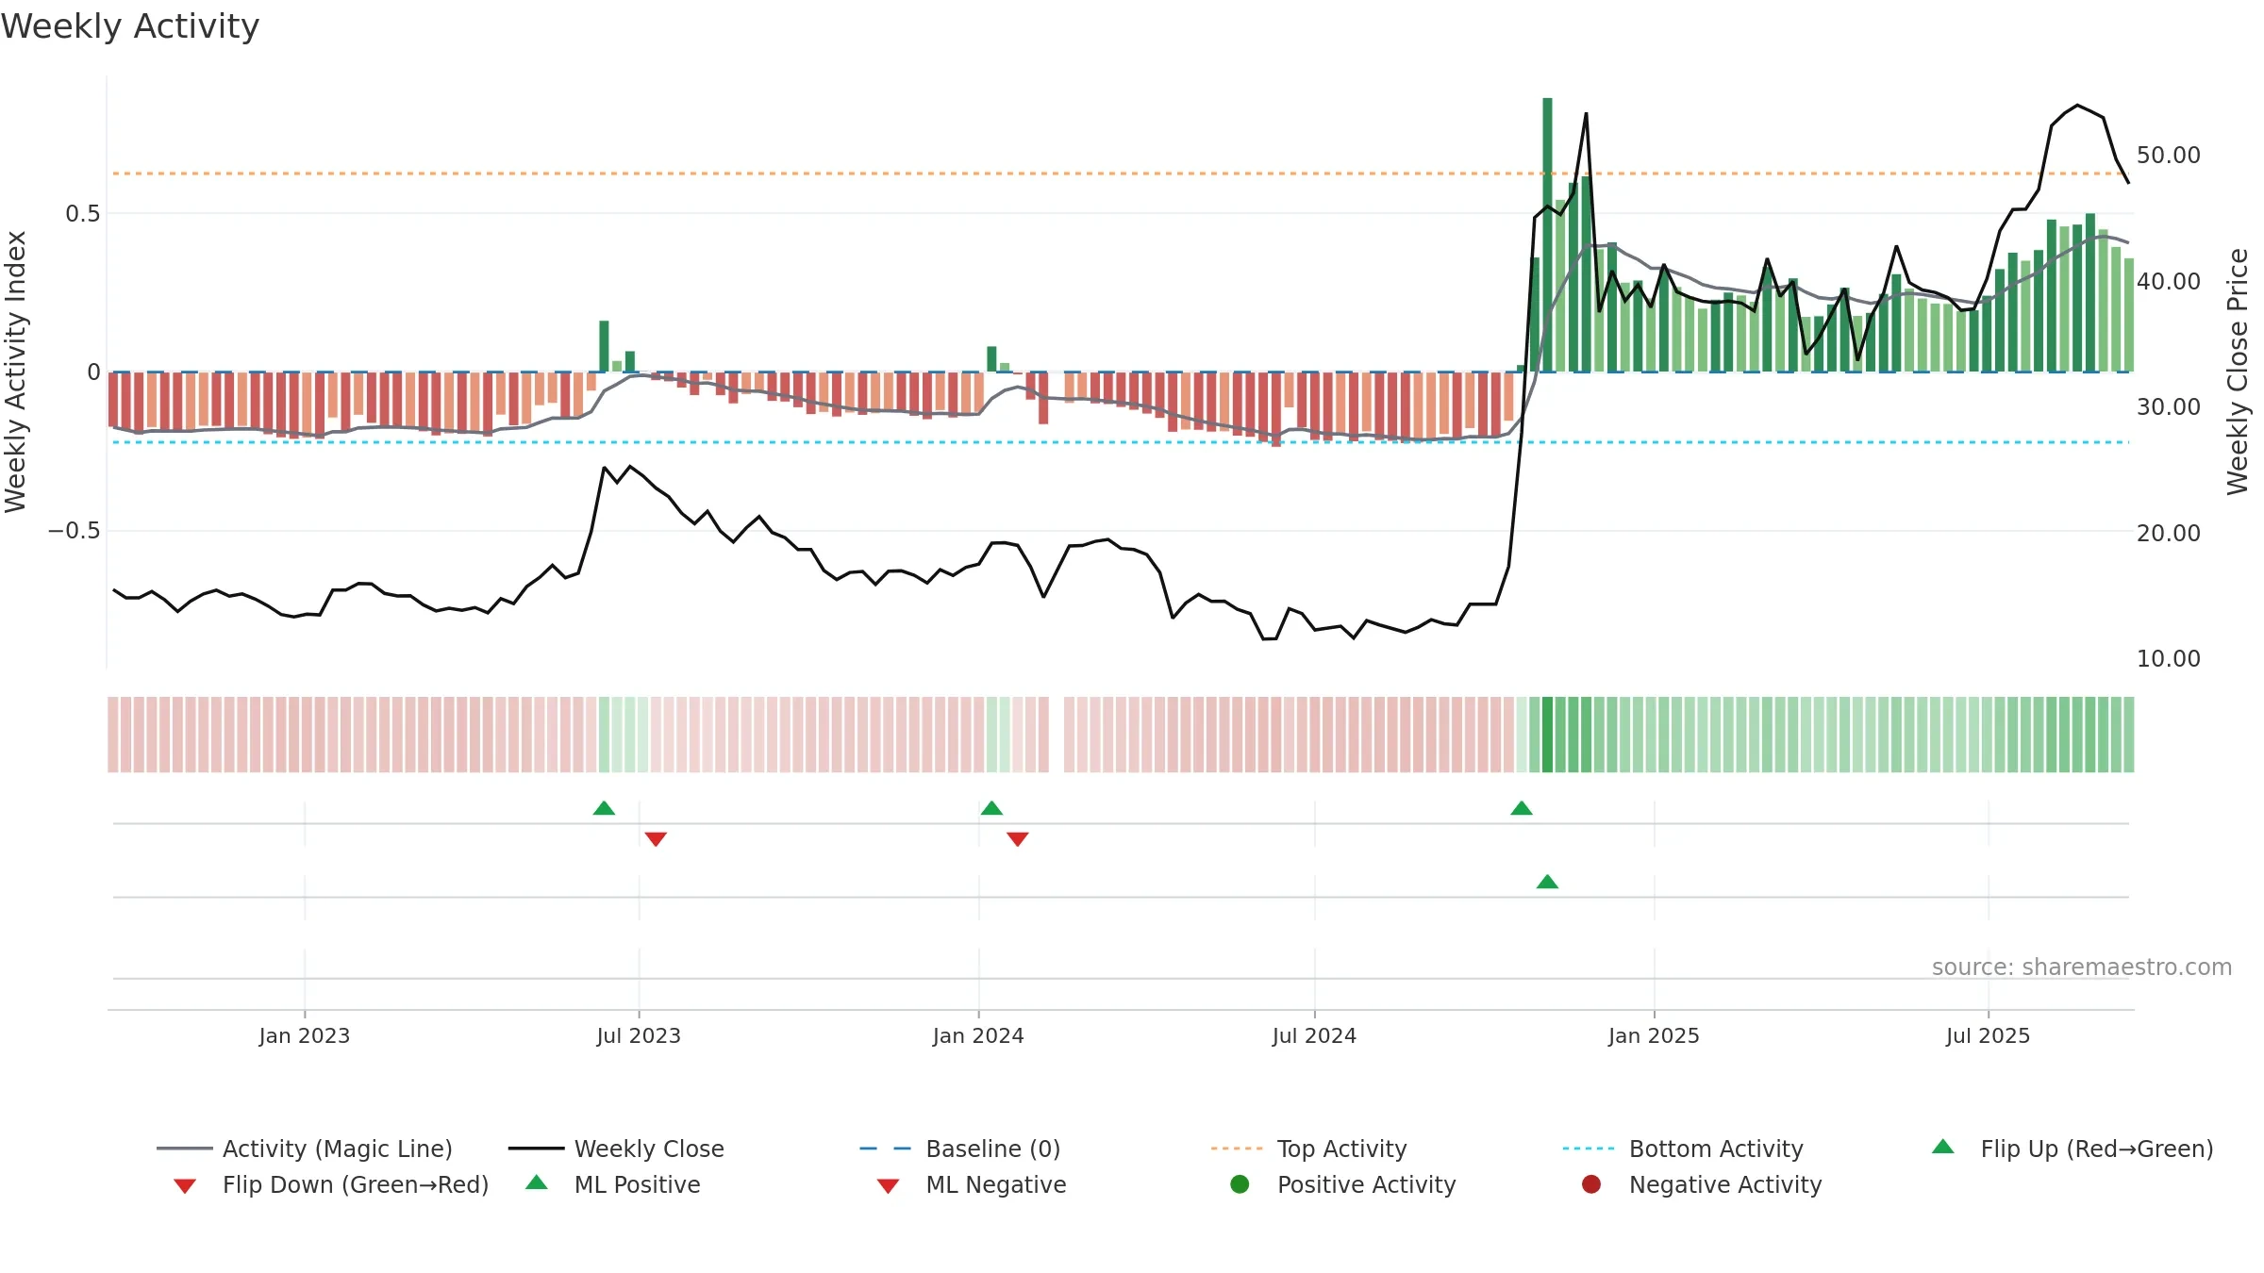Click the 10.00 price axis label
The image size is (2264, 1273).
click(x=2168, y=658)
